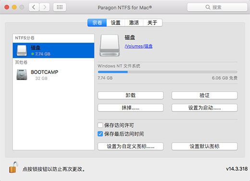The image size is (250, 181).
Task: Close the window with red button
Action: point(7,7)
